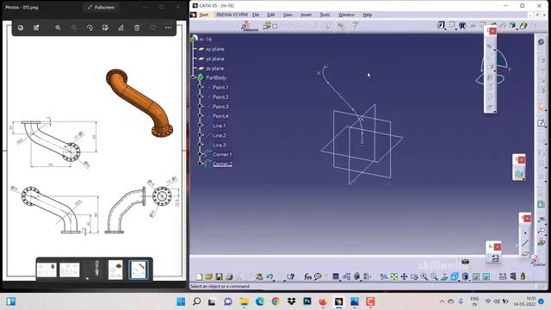Open the ENOVIA V5 VPM menu

click(x=232, y=15)
